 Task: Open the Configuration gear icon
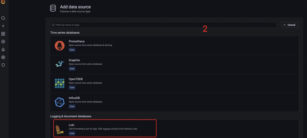coord(3,57)
